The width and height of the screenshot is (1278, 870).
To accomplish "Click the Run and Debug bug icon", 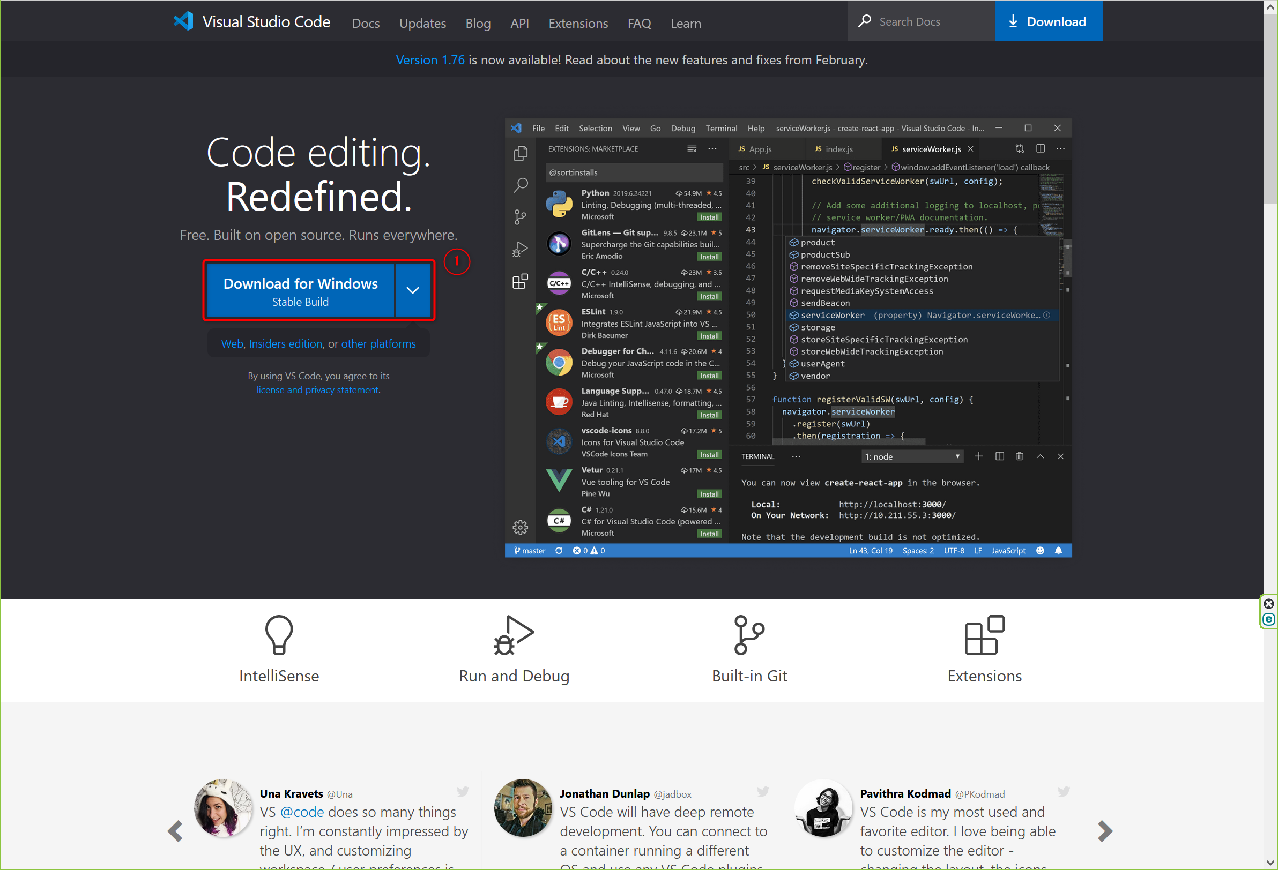I will click(x=514, y=635).
